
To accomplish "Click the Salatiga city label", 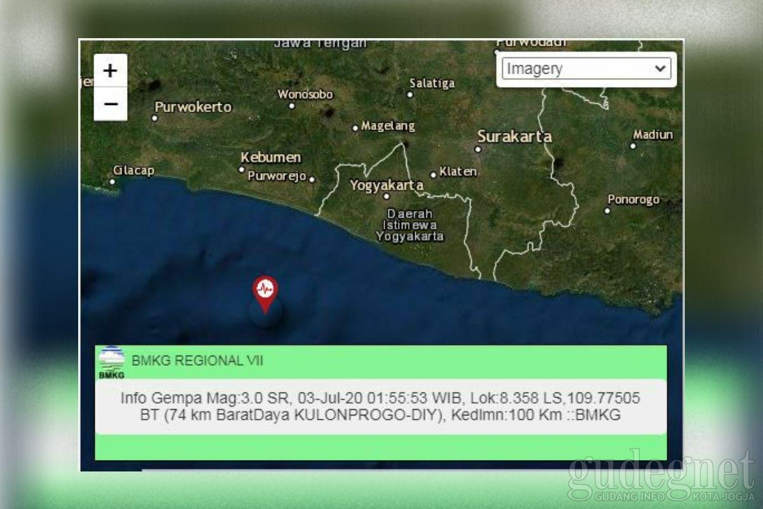I will pyautogui.click(x=432, y=83).
